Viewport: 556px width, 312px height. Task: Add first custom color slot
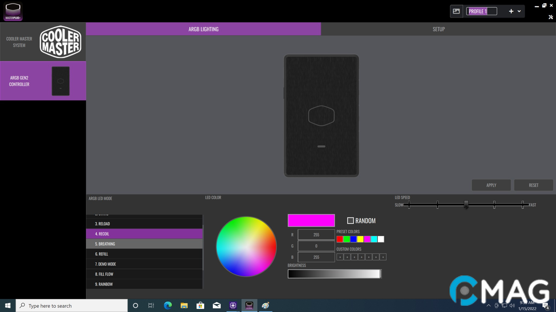pos(340,257)
